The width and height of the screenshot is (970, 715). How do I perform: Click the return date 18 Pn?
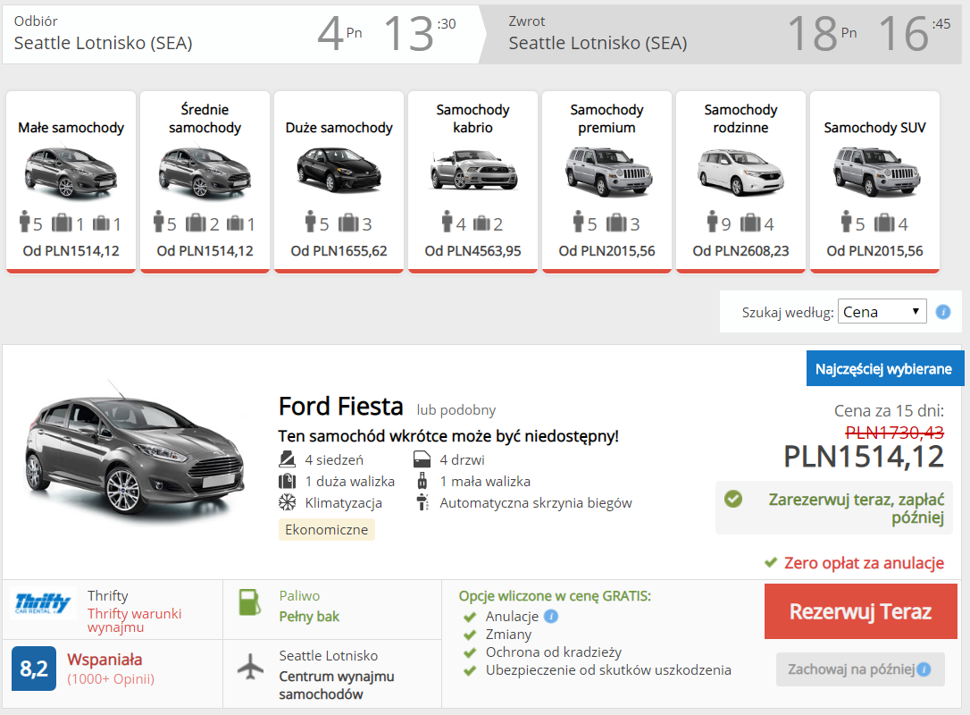[x=822, y=33]
